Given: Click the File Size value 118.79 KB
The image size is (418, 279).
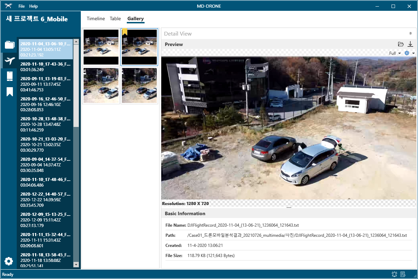Looking at the screenshot, I should coord(211,256).
